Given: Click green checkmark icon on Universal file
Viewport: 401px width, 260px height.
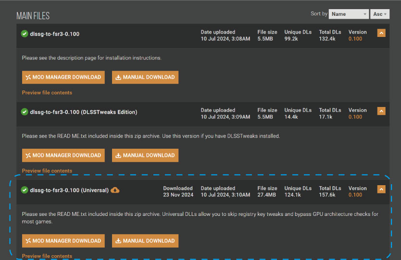Looking at the screenshot, I should [x=25, y=190].
